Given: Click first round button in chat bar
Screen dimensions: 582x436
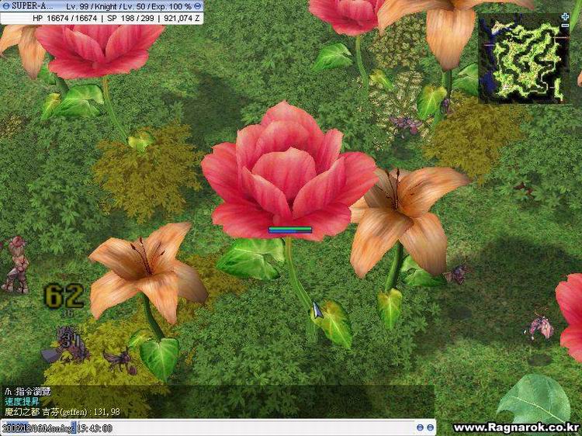Looking at the screenshot, I should click(420, 427).
